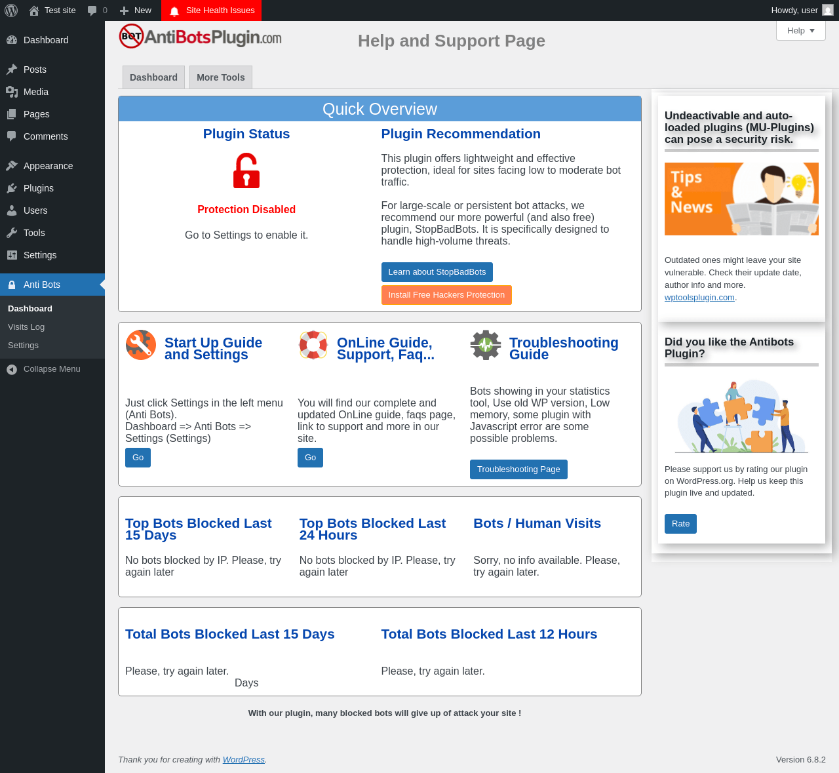Click the WordPress logo in admin bar

point(11,10)
